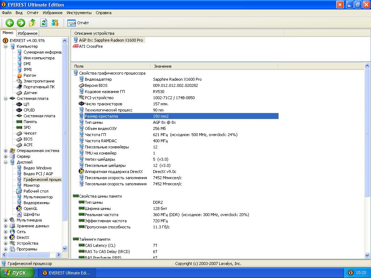
Task: Select AGP 8x Sapphire Radeon X1600 Pro device
Action: (x=111, y=40)
